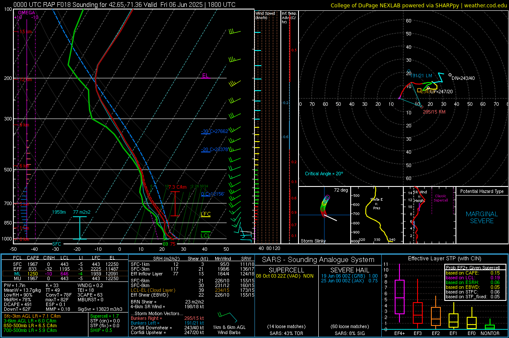The height and width of the screenshot is (338, 509).
Task: Click the 08 Oct 03 22Z (VAD) supercell analogue
Action: (285, 276)
